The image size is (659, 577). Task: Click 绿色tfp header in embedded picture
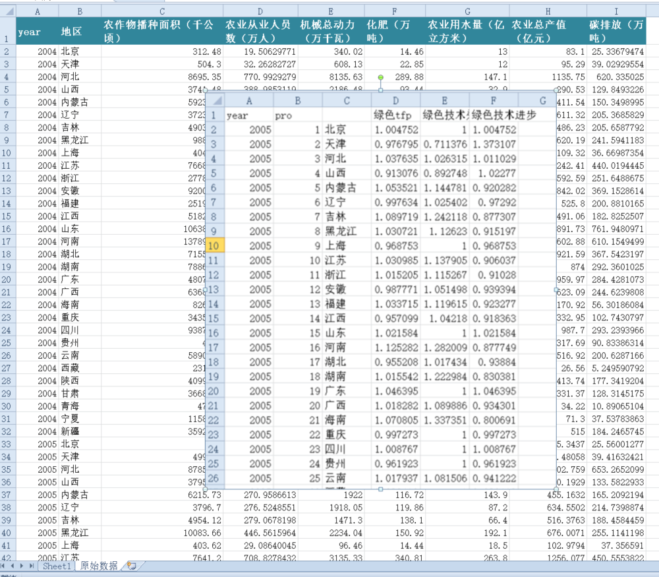click(x=396, y=115)
